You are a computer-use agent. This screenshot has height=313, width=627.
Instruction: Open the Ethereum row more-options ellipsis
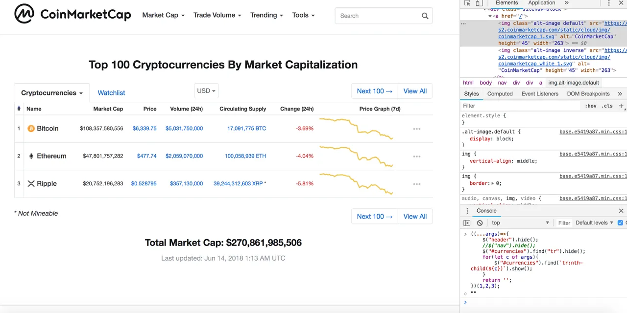417,156
